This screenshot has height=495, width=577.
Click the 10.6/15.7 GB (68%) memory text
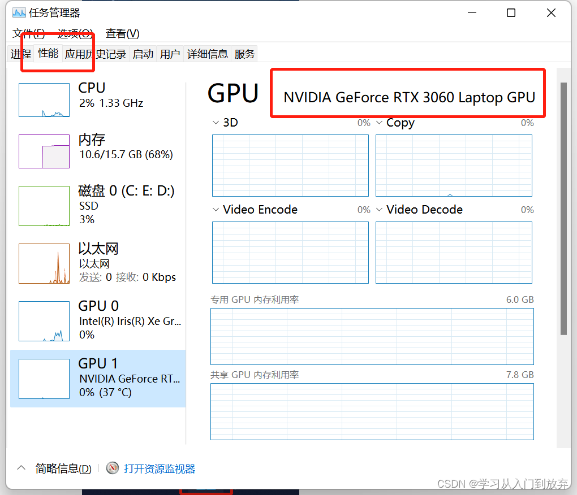[x=126, y=154]
